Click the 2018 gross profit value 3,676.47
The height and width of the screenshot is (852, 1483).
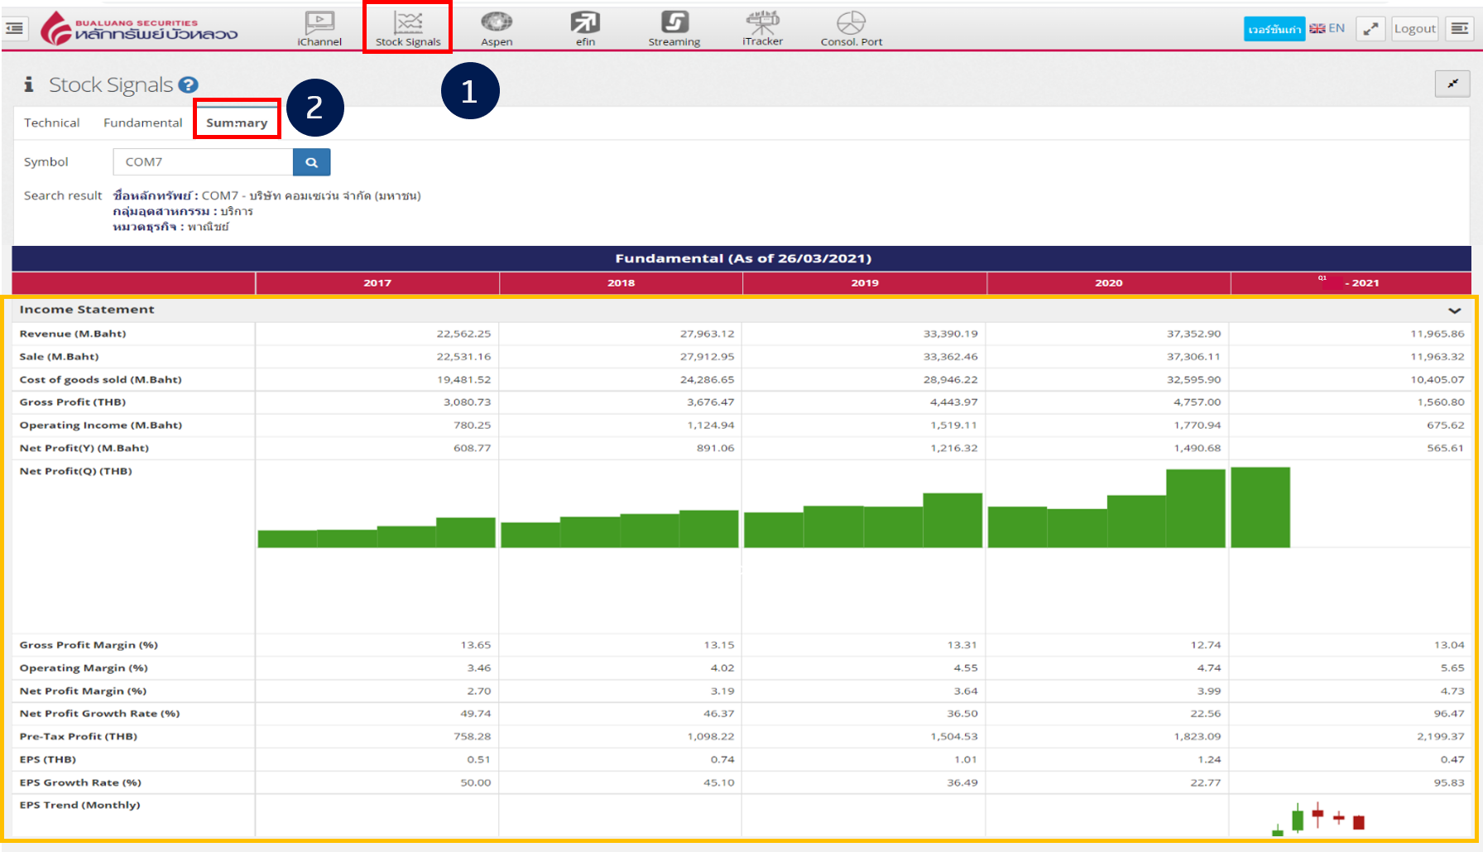coord(710,402)
